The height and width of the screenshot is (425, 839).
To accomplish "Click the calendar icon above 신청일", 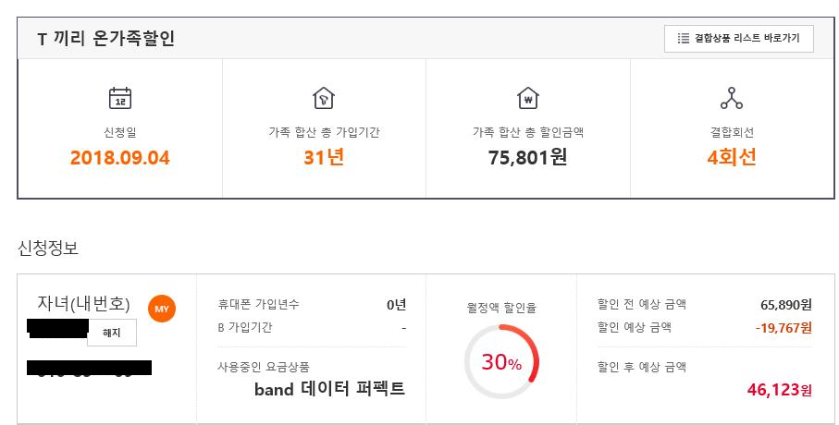I will (x=120, y=98).
